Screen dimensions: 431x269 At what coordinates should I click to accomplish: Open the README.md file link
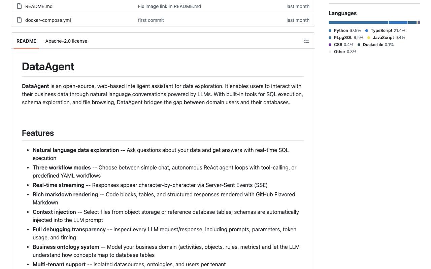[39, 6]
